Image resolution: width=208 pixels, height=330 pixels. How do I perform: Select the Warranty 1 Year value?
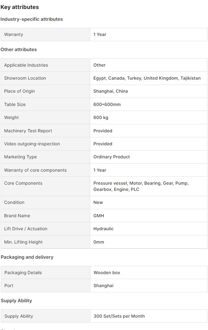[100, 34]
